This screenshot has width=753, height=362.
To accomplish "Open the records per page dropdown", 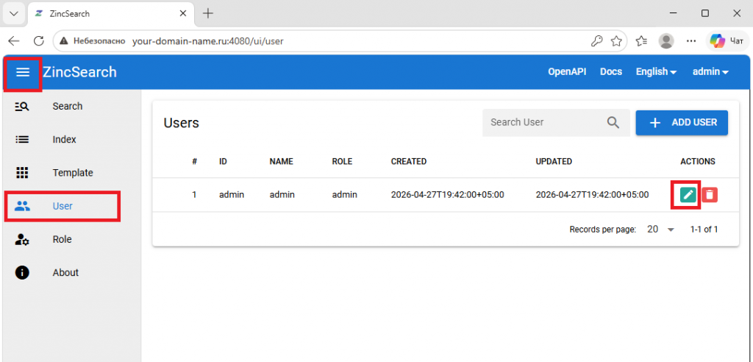I will tap(660, 230).
